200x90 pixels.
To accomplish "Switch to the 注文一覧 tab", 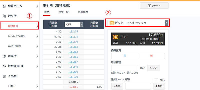I will pos(63,12).
